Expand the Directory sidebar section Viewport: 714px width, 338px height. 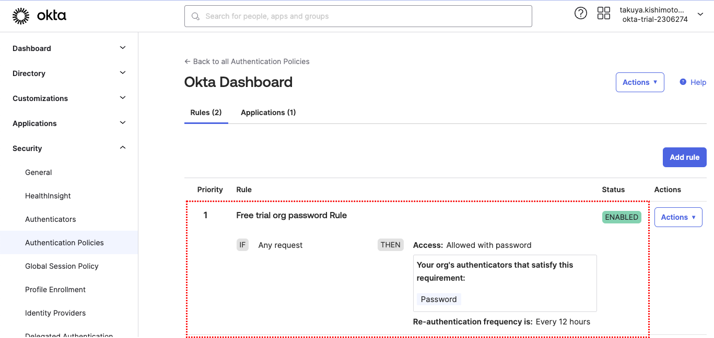(123, 73)
